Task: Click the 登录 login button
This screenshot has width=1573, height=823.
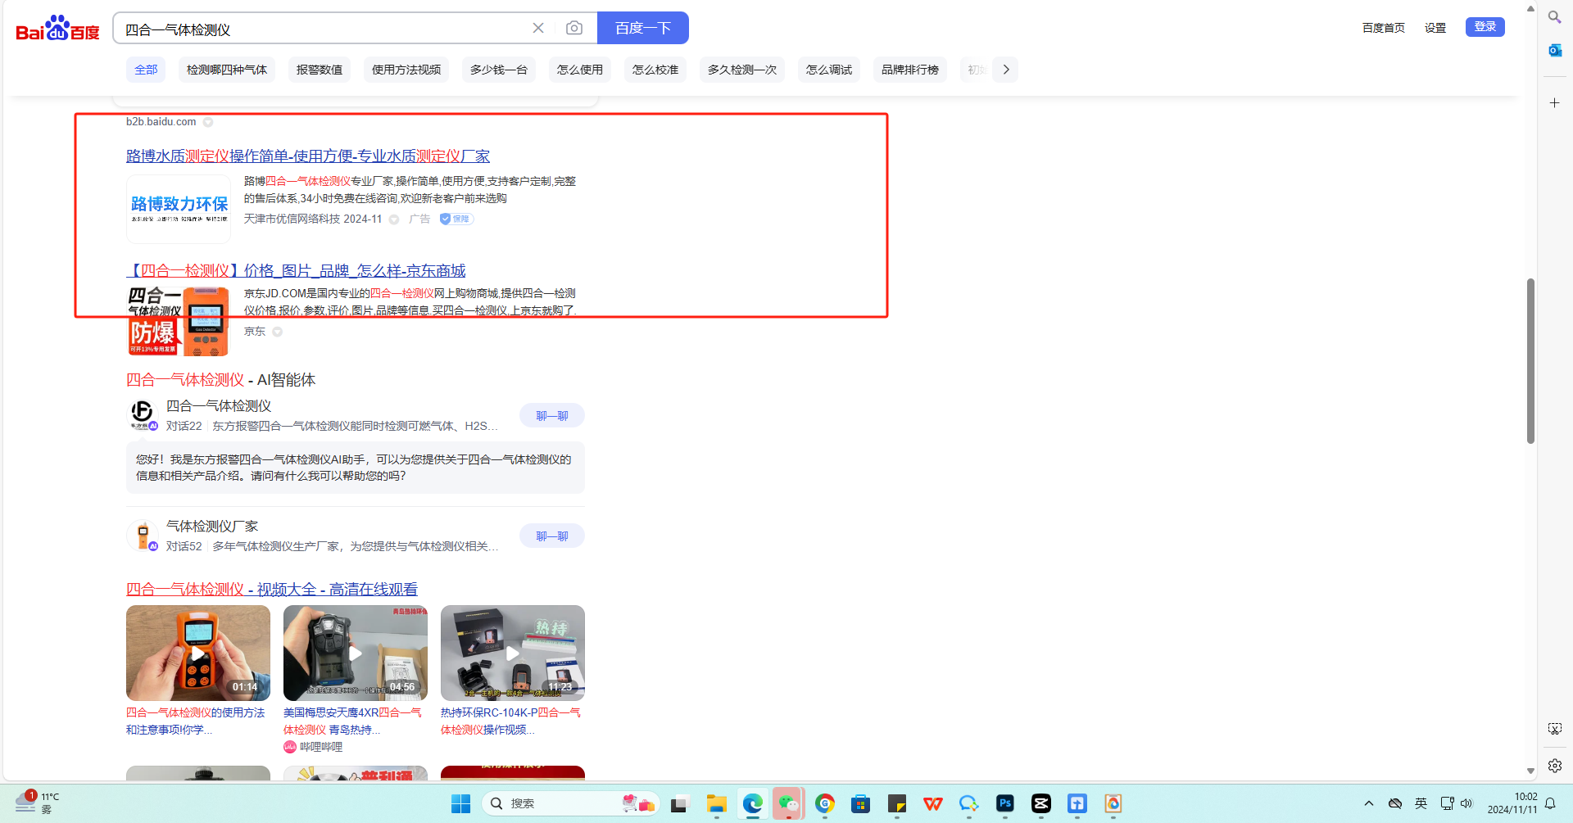Action: tap(1485, 27)
